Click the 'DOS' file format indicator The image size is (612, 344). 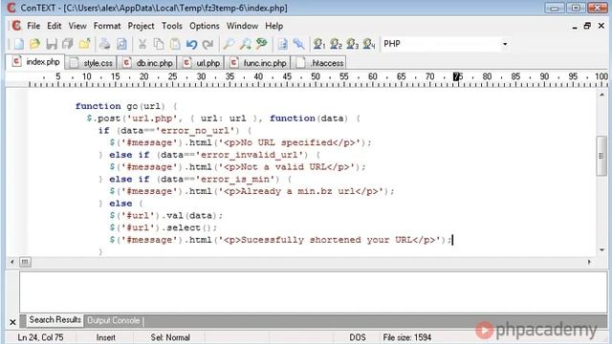(x=357, y=337)
